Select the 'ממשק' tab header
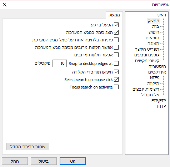This screenshot has width=170, height=167. 114,15
